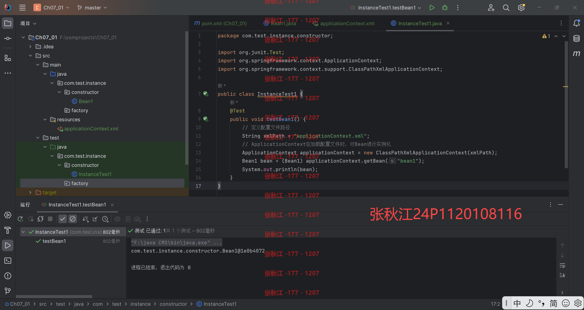This screenshot has height=310, width=584.
Task: Click warning indicator showing 1 problem
Action: click(x=546, y=36)
